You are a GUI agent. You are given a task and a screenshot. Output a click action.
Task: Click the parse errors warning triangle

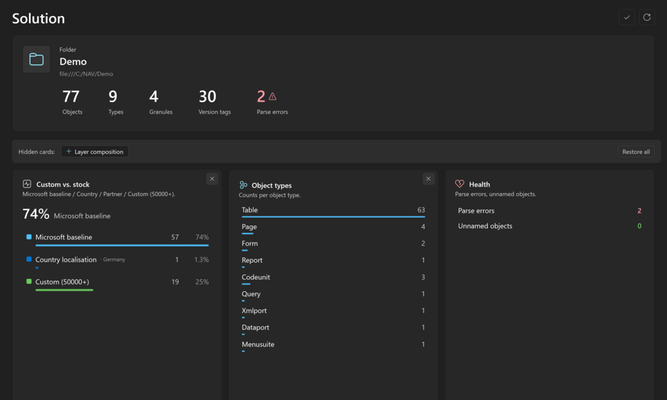click(x=273, y=97)
